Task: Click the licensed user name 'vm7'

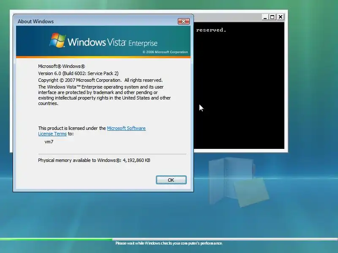Action: [x=49, y=142]
